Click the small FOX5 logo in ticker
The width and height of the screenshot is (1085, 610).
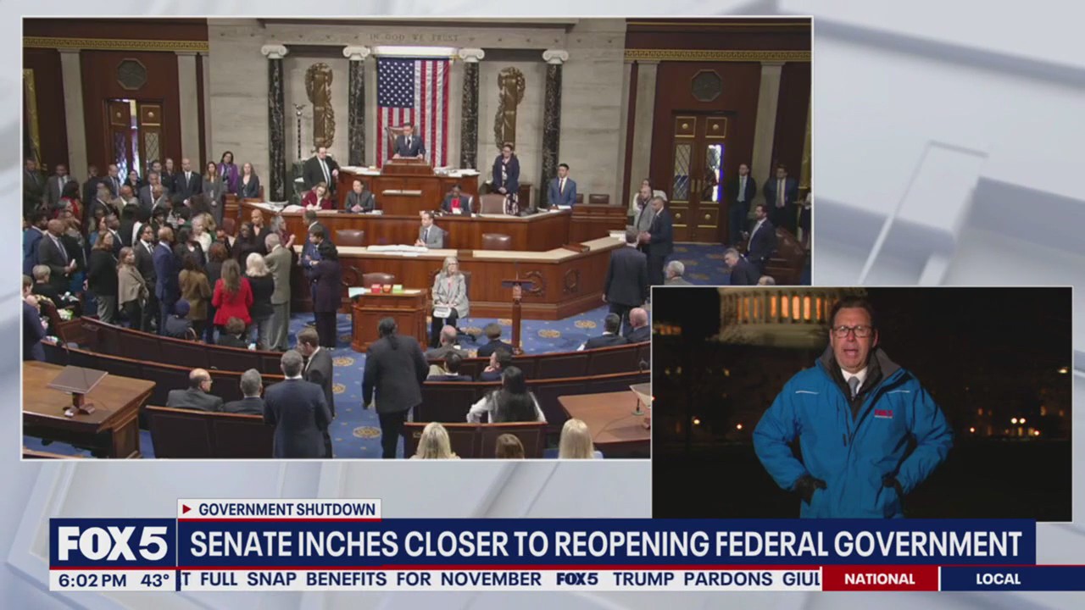(577, 579)
